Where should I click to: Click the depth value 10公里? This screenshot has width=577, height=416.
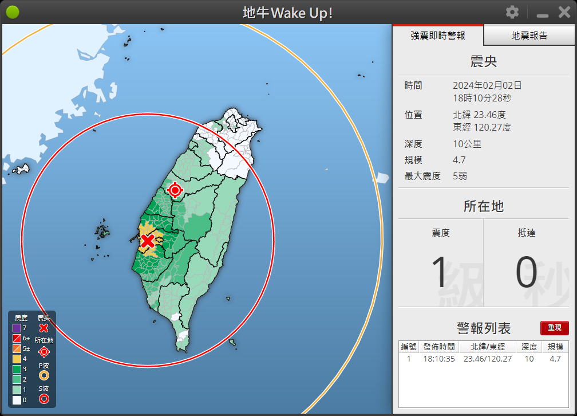467,144
